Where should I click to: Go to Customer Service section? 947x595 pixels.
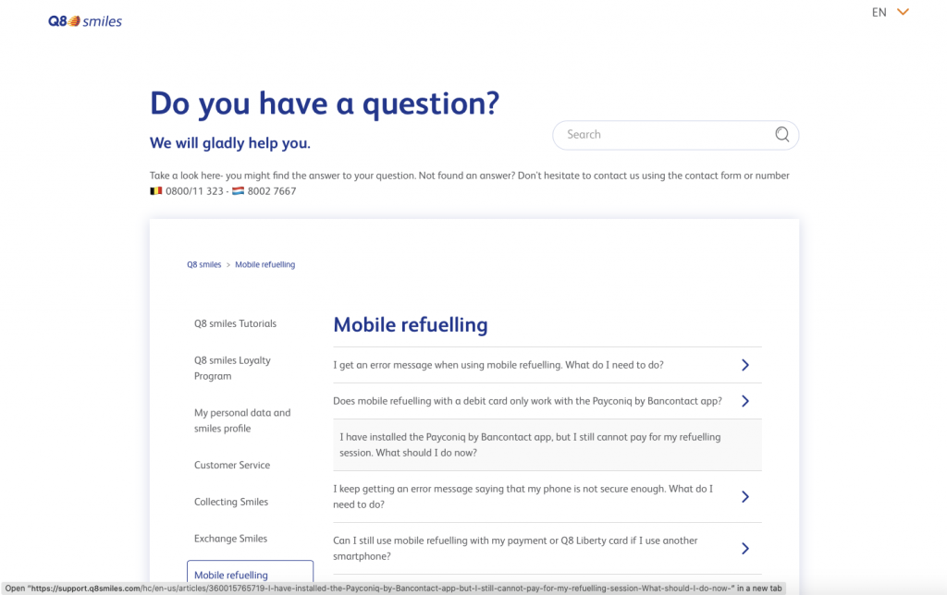point(232,466)
